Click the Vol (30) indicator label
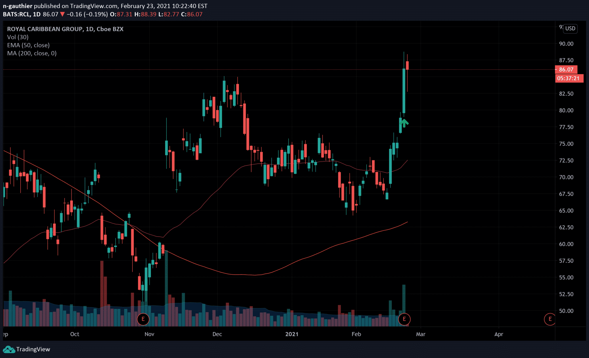 pos(18,37)
